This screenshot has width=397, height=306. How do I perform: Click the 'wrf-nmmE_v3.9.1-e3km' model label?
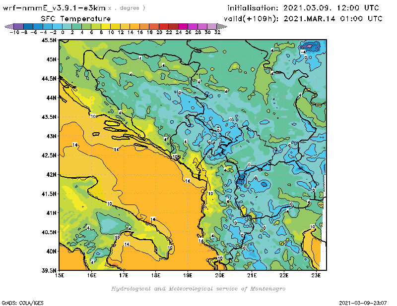tap(54, 8)
